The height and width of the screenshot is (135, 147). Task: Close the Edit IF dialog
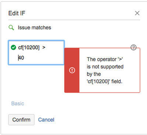tap(137, 13)
